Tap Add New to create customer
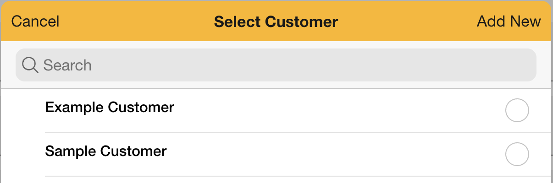The height and width of the screenshot is (183, 553). tap(509, 22)
